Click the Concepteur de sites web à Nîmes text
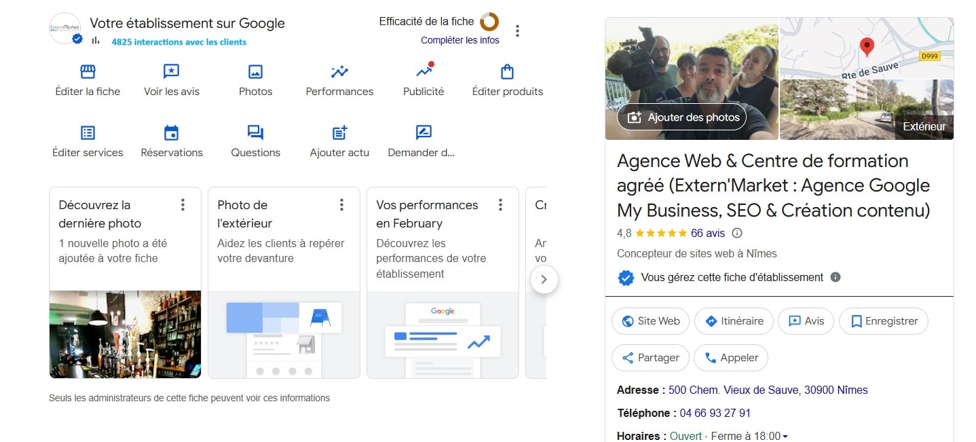This screenshot has height=442, width=976. pos(697,253)
